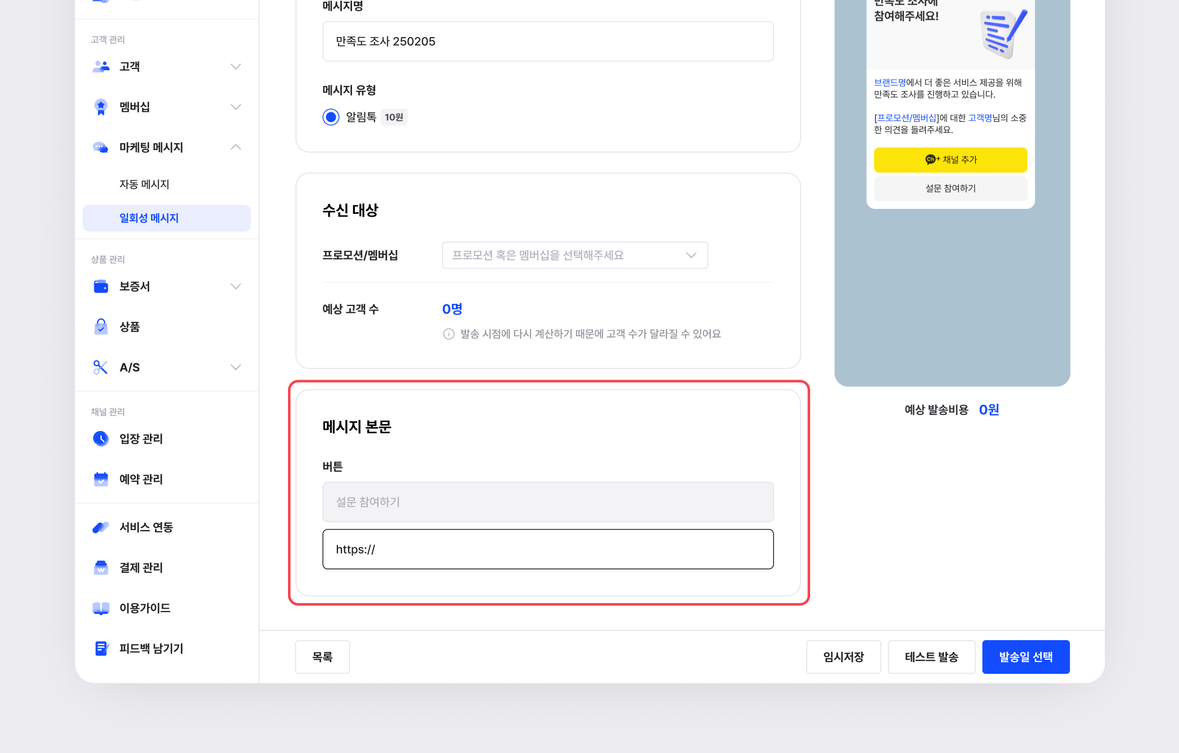Click the 상품 shopping bag icon

pyautogui.click(x=101, y=327)
